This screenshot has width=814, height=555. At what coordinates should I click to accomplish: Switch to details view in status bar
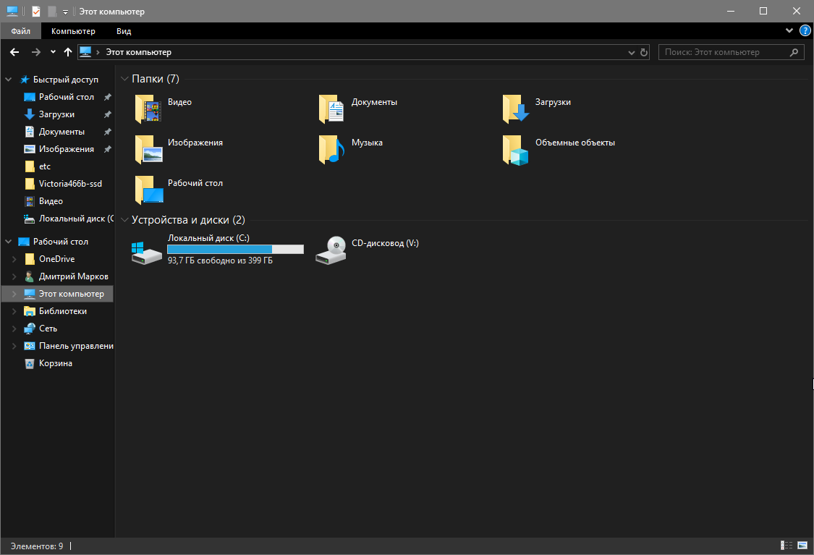tap(787, 545)
